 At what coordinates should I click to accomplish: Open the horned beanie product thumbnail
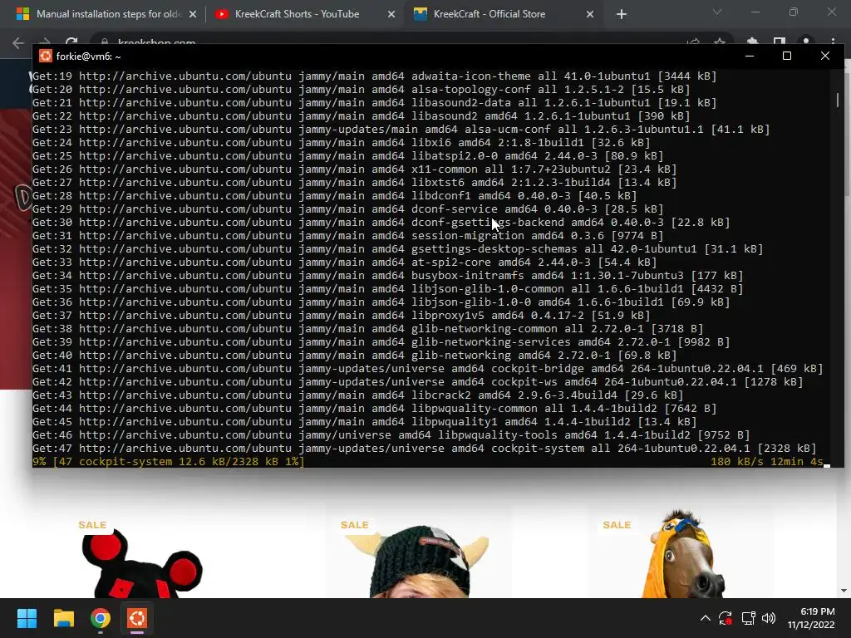417,562
